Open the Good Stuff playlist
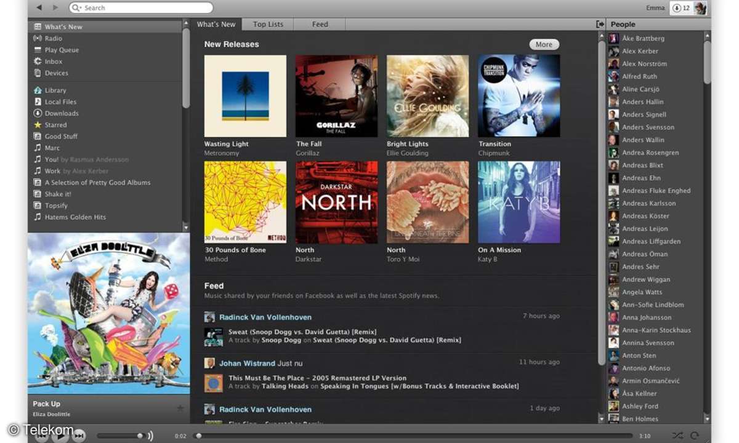 [105, 137]
